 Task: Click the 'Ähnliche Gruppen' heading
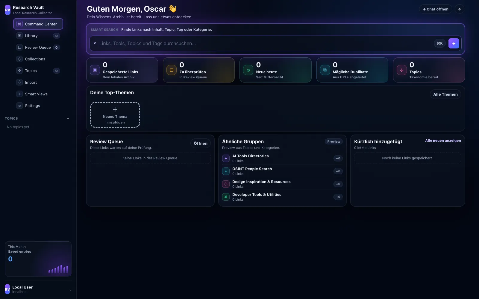point(243,142)
